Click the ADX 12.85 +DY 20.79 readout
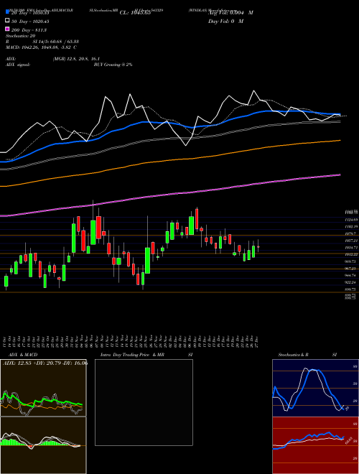This screenshot has height=474, width=359. (45, 363)
